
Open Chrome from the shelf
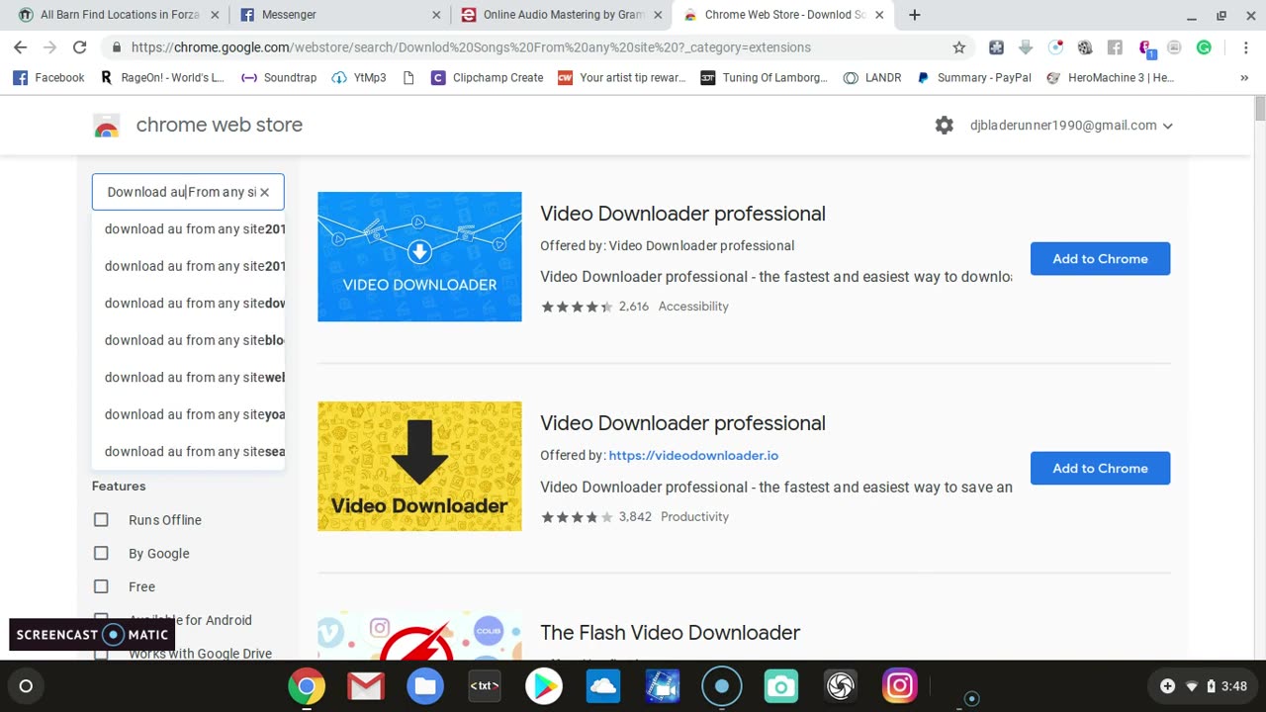[307, 686]
